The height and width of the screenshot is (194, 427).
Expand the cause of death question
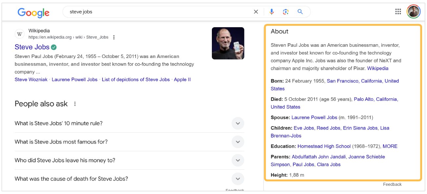(x=238, y=179)
